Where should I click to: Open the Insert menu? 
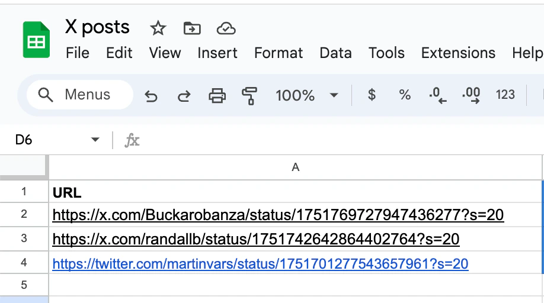[217, 53]
